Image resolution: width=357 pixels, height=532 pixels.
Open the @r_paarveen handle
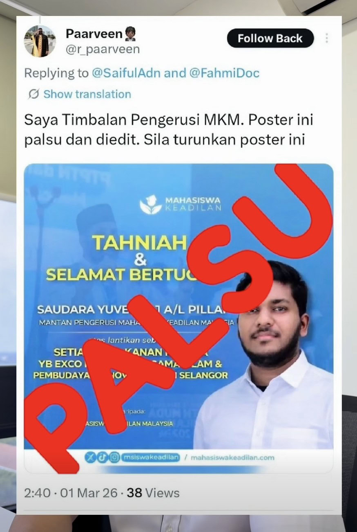click(x=103, y=50)
